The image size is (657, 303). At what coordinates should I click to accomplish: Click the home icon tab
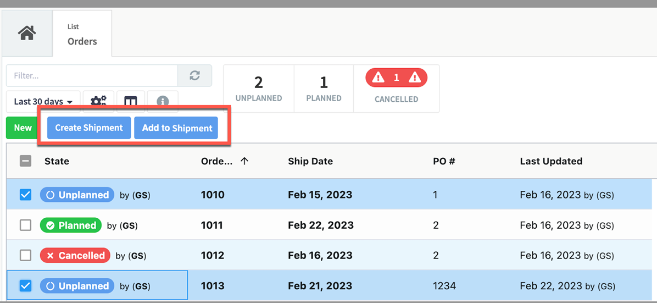pos(27,33)
